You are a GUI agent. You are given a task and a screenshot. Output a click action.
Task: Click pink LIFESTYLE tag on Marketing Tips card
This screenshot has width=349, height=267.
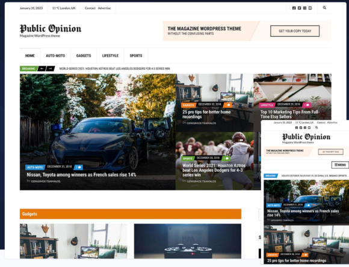point(267,105)
